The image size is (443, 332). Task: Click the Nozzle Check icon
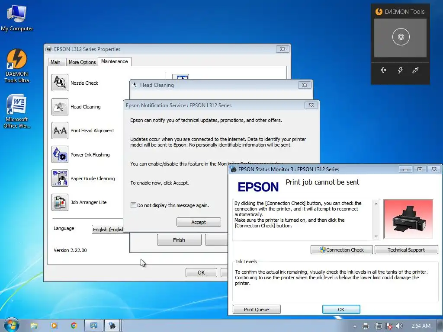pyautogui.click(x=60, y=83)
